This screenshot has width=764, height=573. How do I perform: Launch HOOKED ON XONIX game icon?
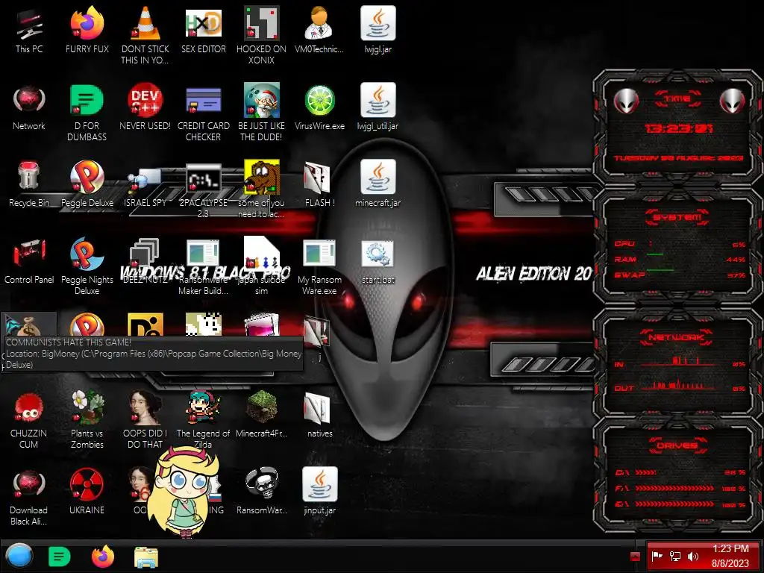tap(261, 23)
